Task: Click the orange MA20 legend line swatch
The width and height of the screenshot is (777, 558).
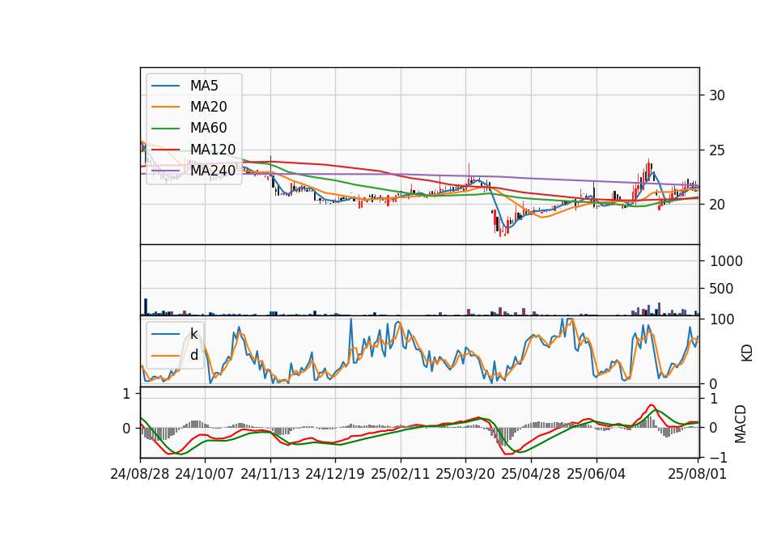Action: point(165,107)
